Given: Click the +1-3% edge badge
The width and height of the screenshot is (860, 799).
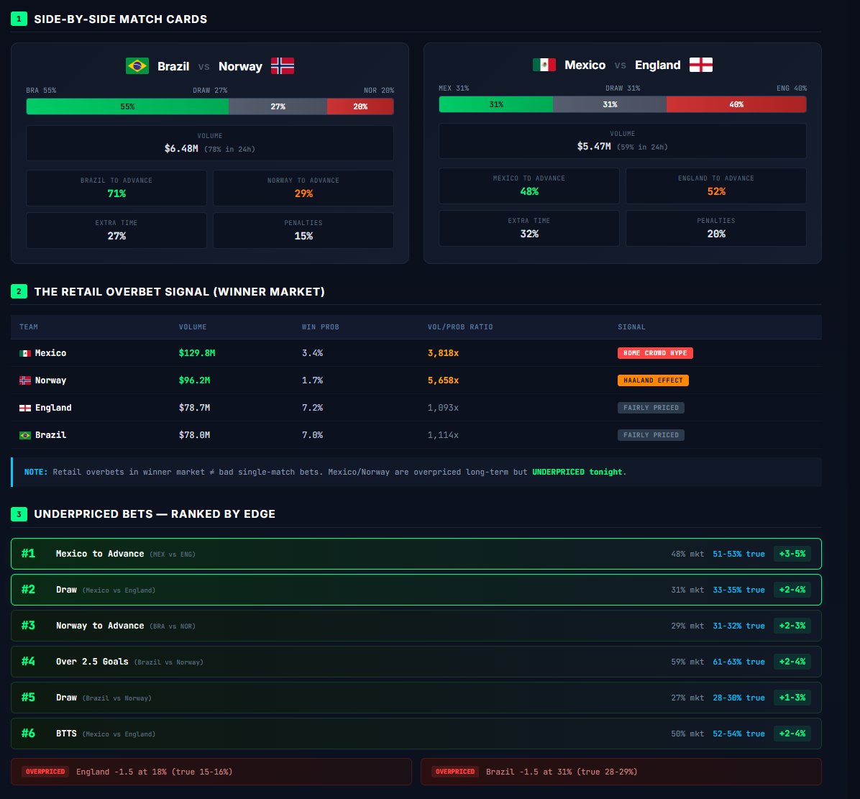Looking at the screenshot, I should coord(792,698).
